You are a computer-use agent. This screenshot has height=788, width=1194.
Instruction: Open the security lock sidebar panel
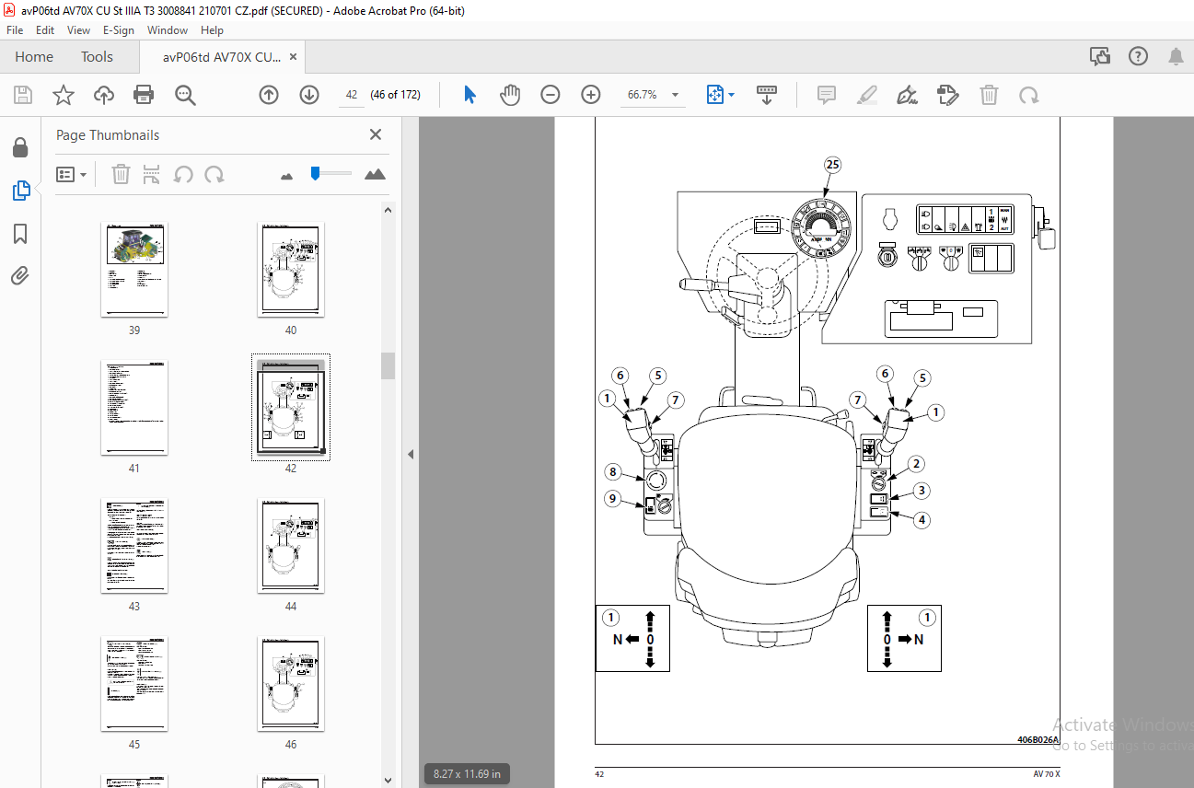20,148
